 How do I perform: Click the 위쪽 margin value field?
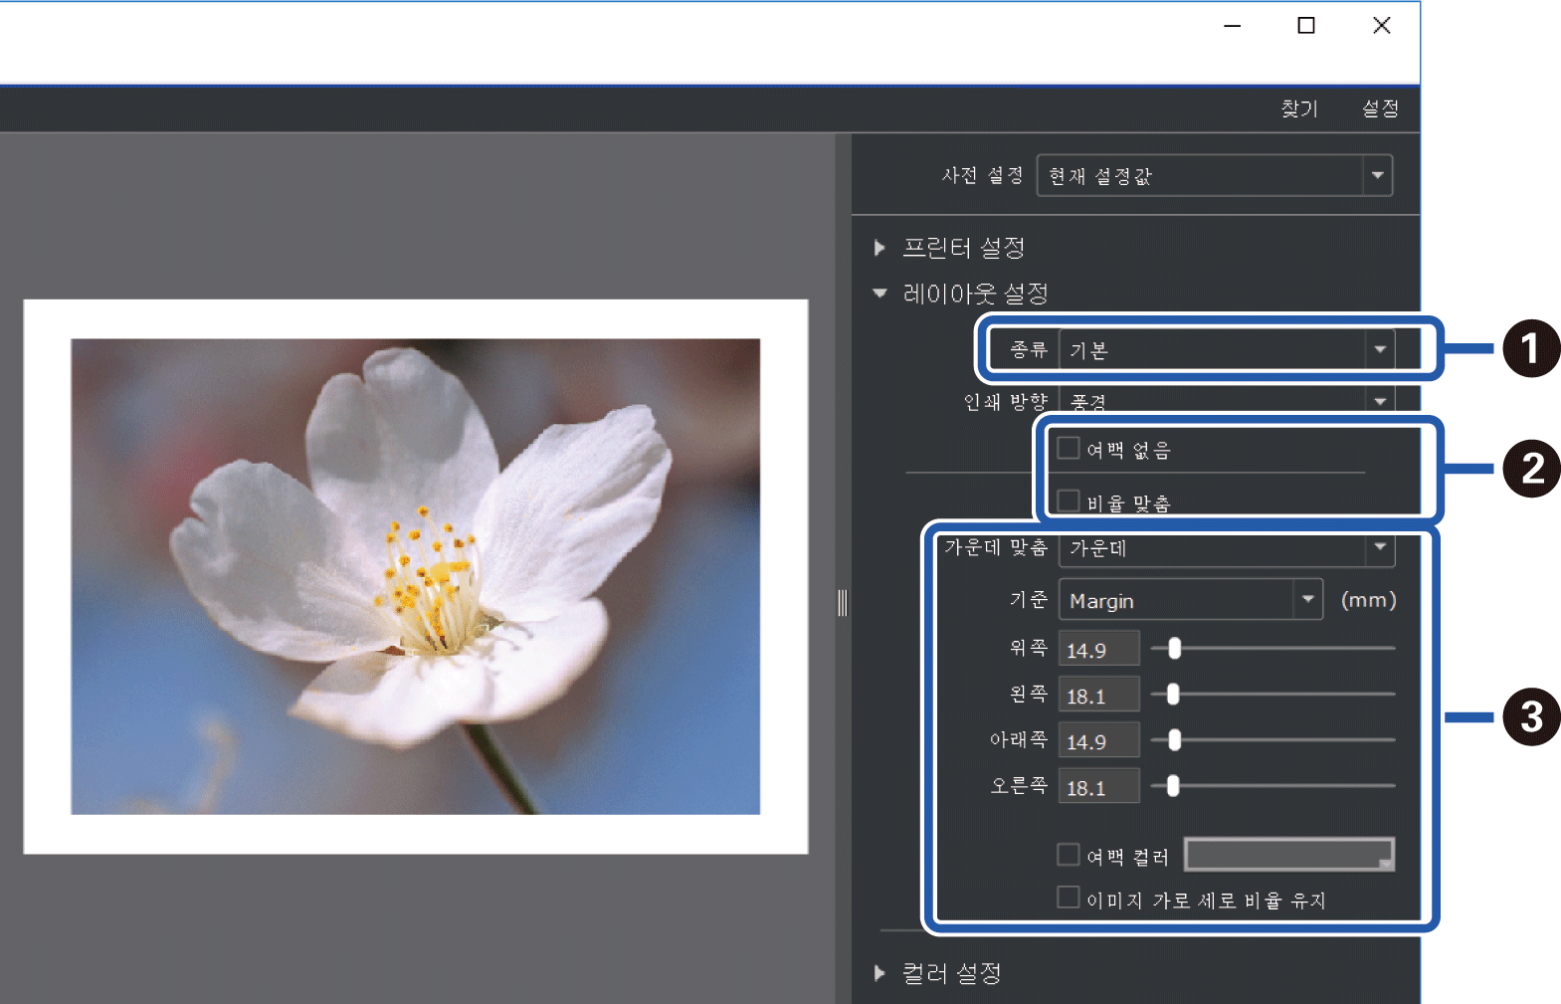tap(1098, 650)
